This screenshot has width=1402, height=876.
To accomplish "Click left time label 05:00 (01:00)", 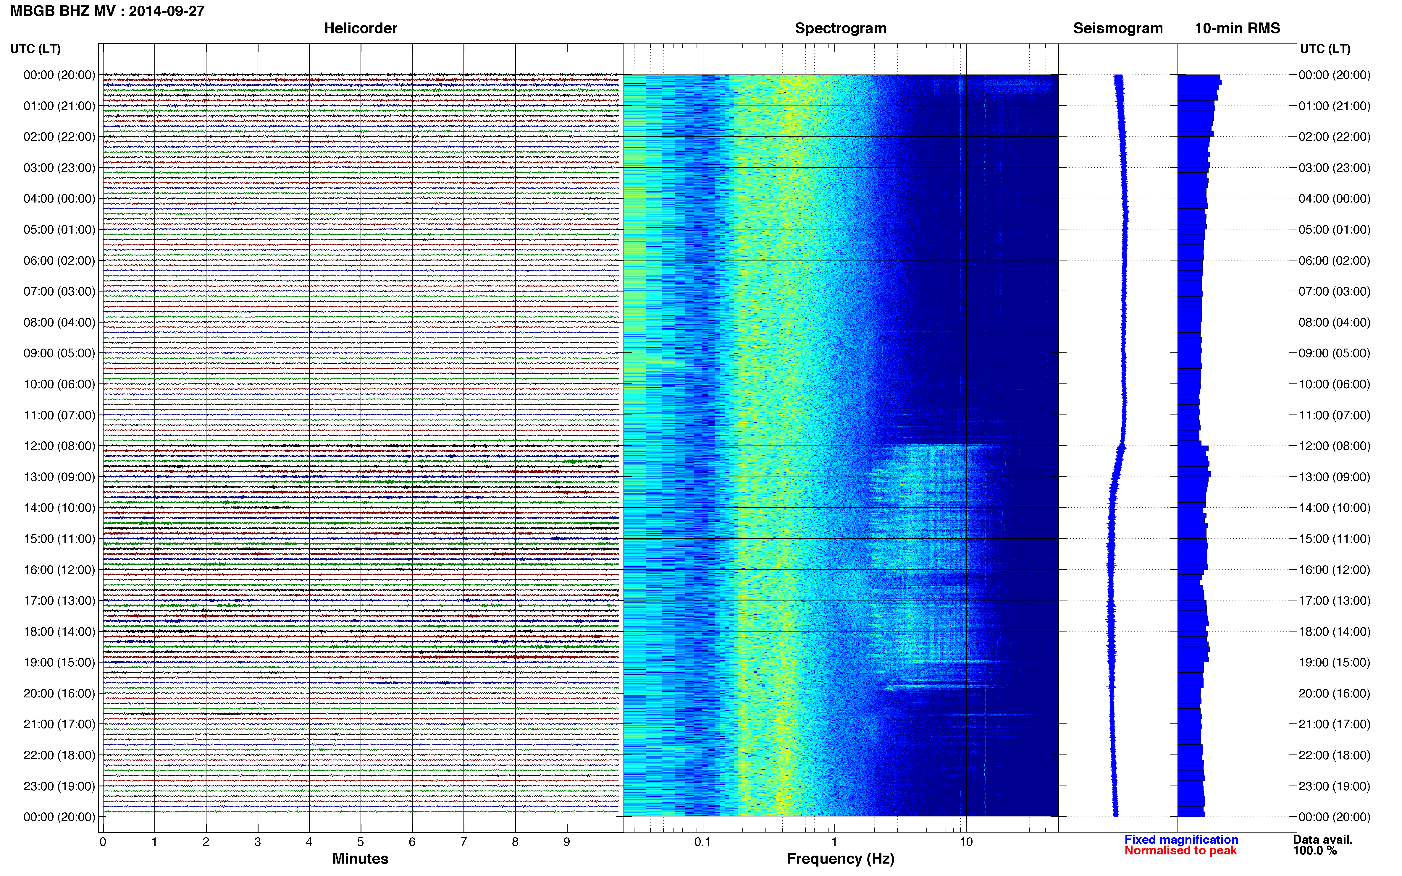I will coord(59,229).
